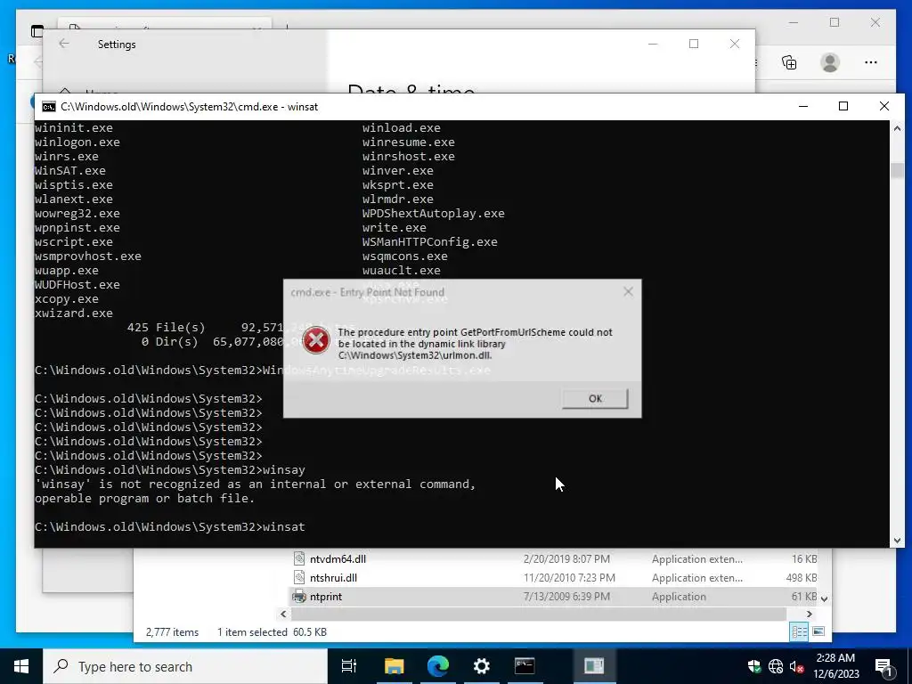Close the Settings window
This screenshot has width=912, height=684.
pos(735,44)
